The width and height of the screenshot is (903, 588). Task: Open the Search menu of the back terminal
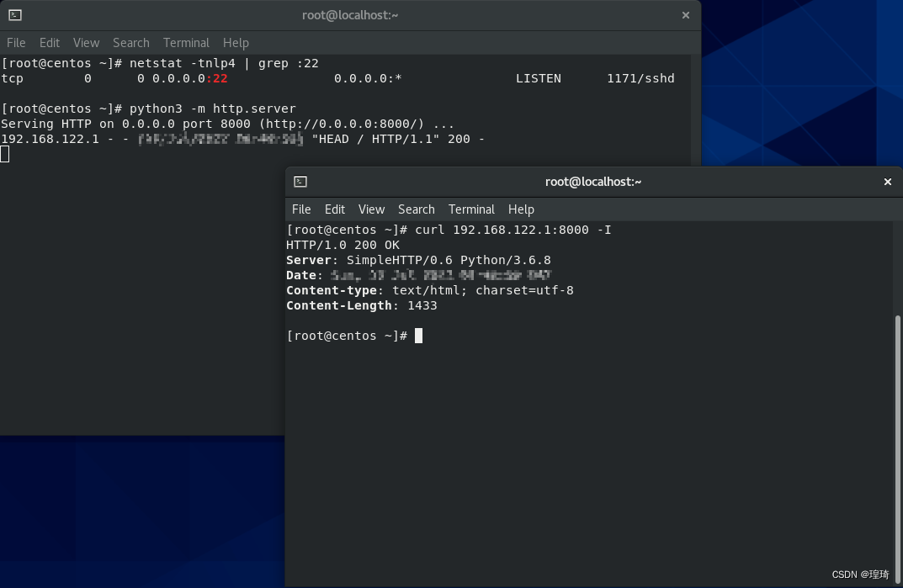[x=130, y=42]
